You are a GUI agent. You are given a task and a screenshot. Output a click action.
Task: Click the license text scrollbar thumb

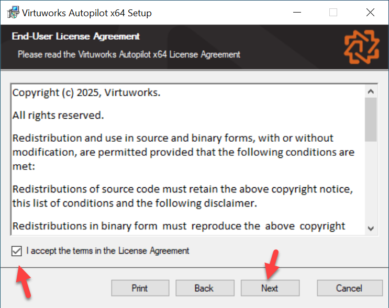[371, 120]
